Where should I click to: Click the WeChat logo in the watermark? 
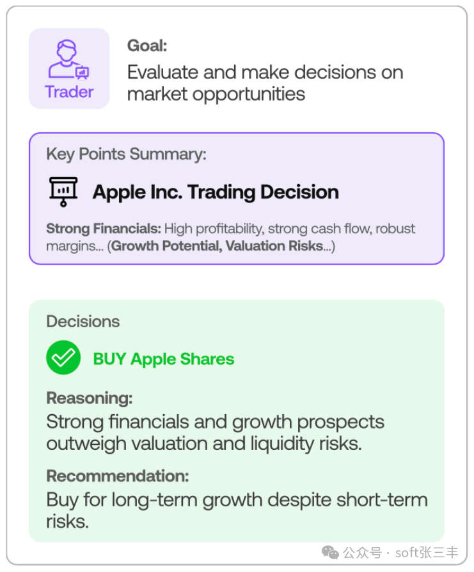(331, 552)
